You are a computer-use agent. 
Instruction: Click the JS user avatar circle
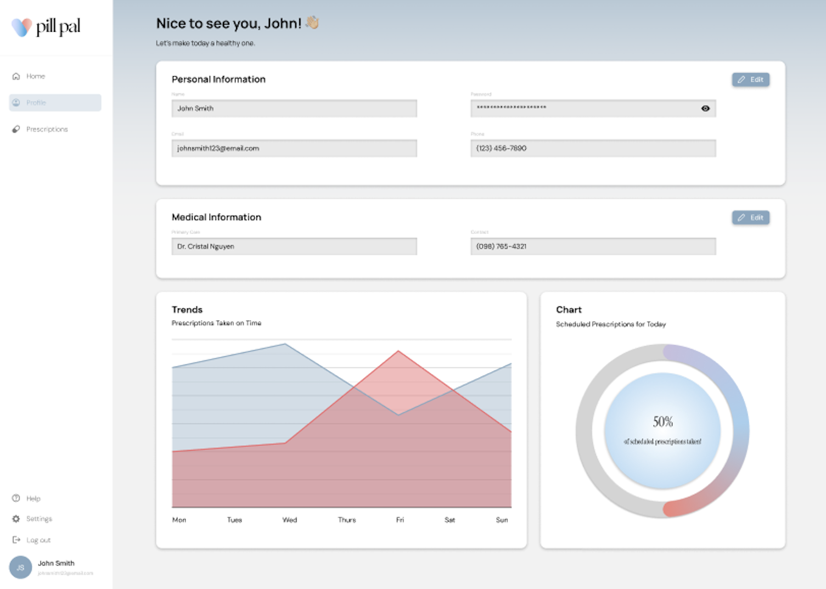pyautogui.click(x=20, y=568)
